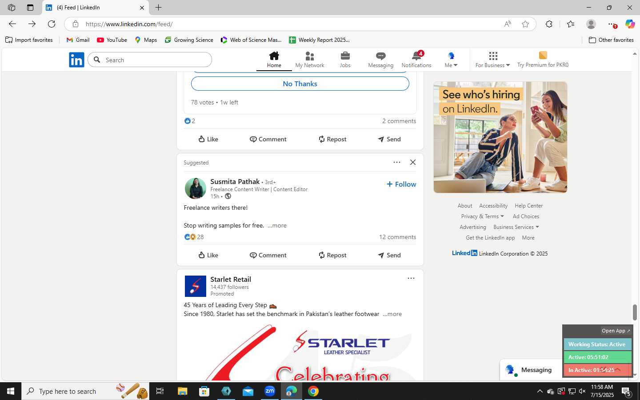Open Susmita Pathak's profile picture

196,188
